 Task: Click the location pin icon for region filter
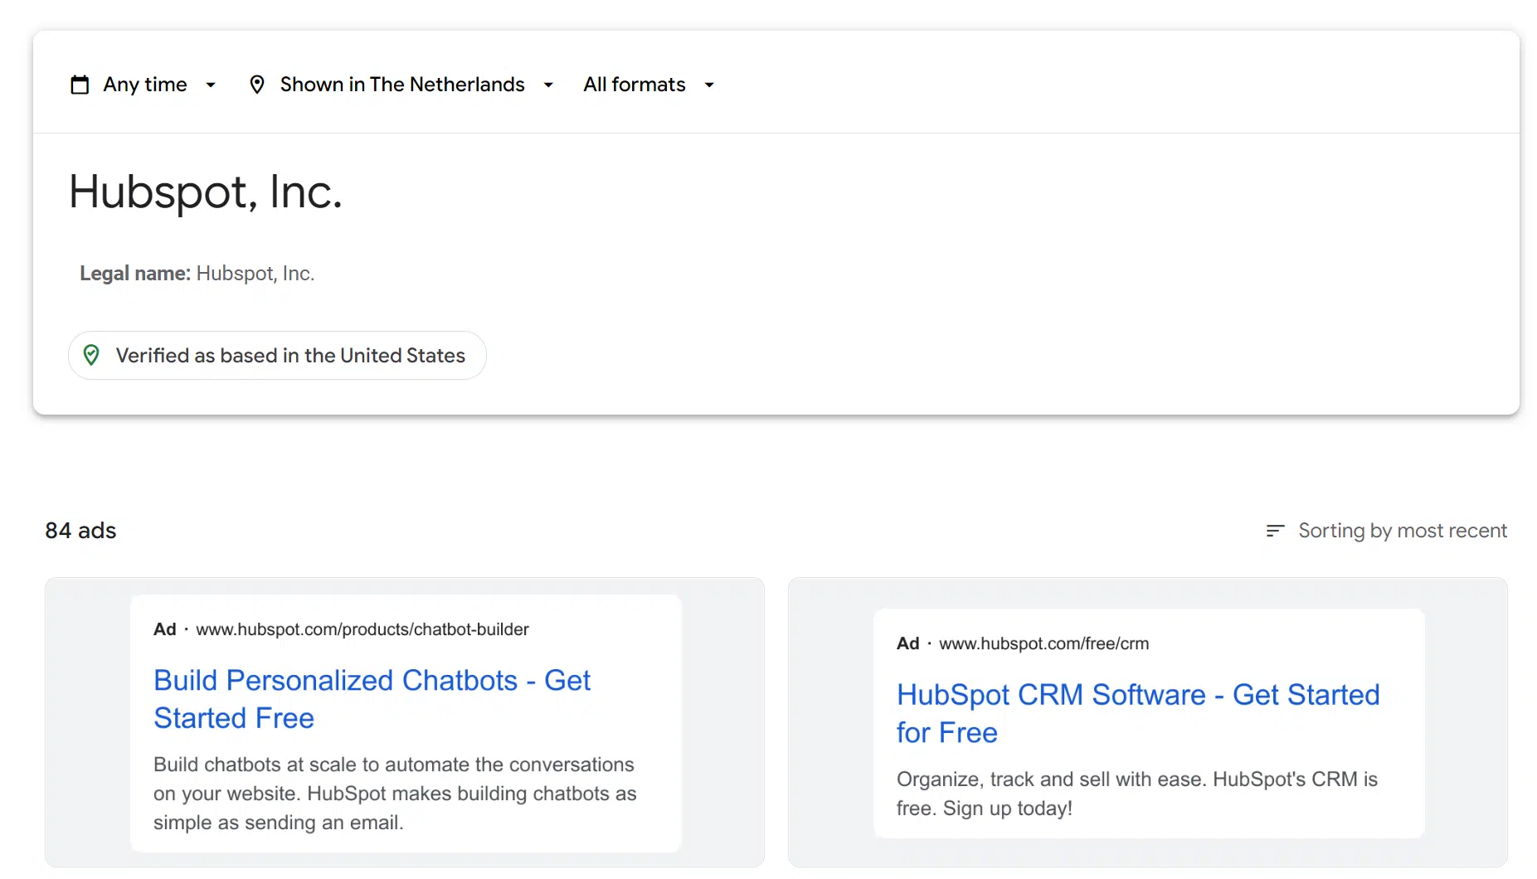pyautogui.click(x=257, y=85)
